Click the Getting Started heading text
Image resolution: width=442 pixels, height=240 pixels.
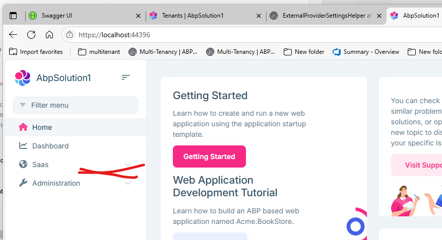click(210, 96)
